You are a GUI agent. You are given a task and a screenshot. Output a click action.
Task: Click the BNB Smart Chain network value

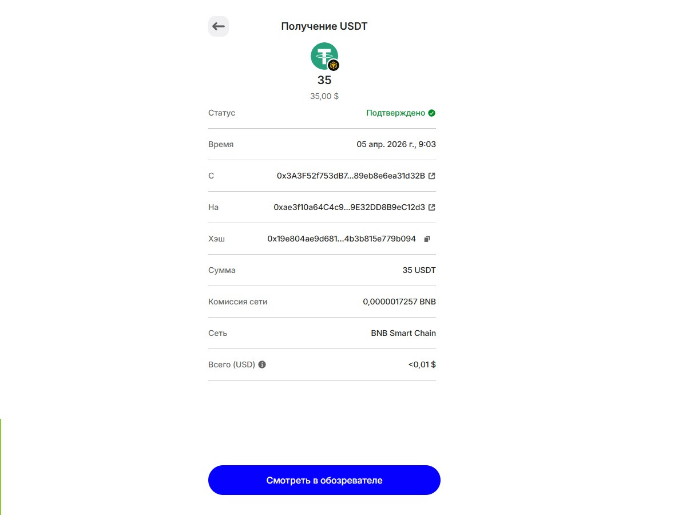click(x=403, y=333)
